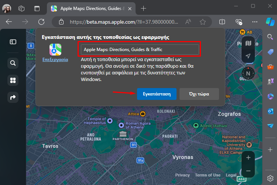Select Temple of Hephaestus map marker
The width and height of the screenshot is (277, 185).
pyautogui.click(x=110, y=121)
